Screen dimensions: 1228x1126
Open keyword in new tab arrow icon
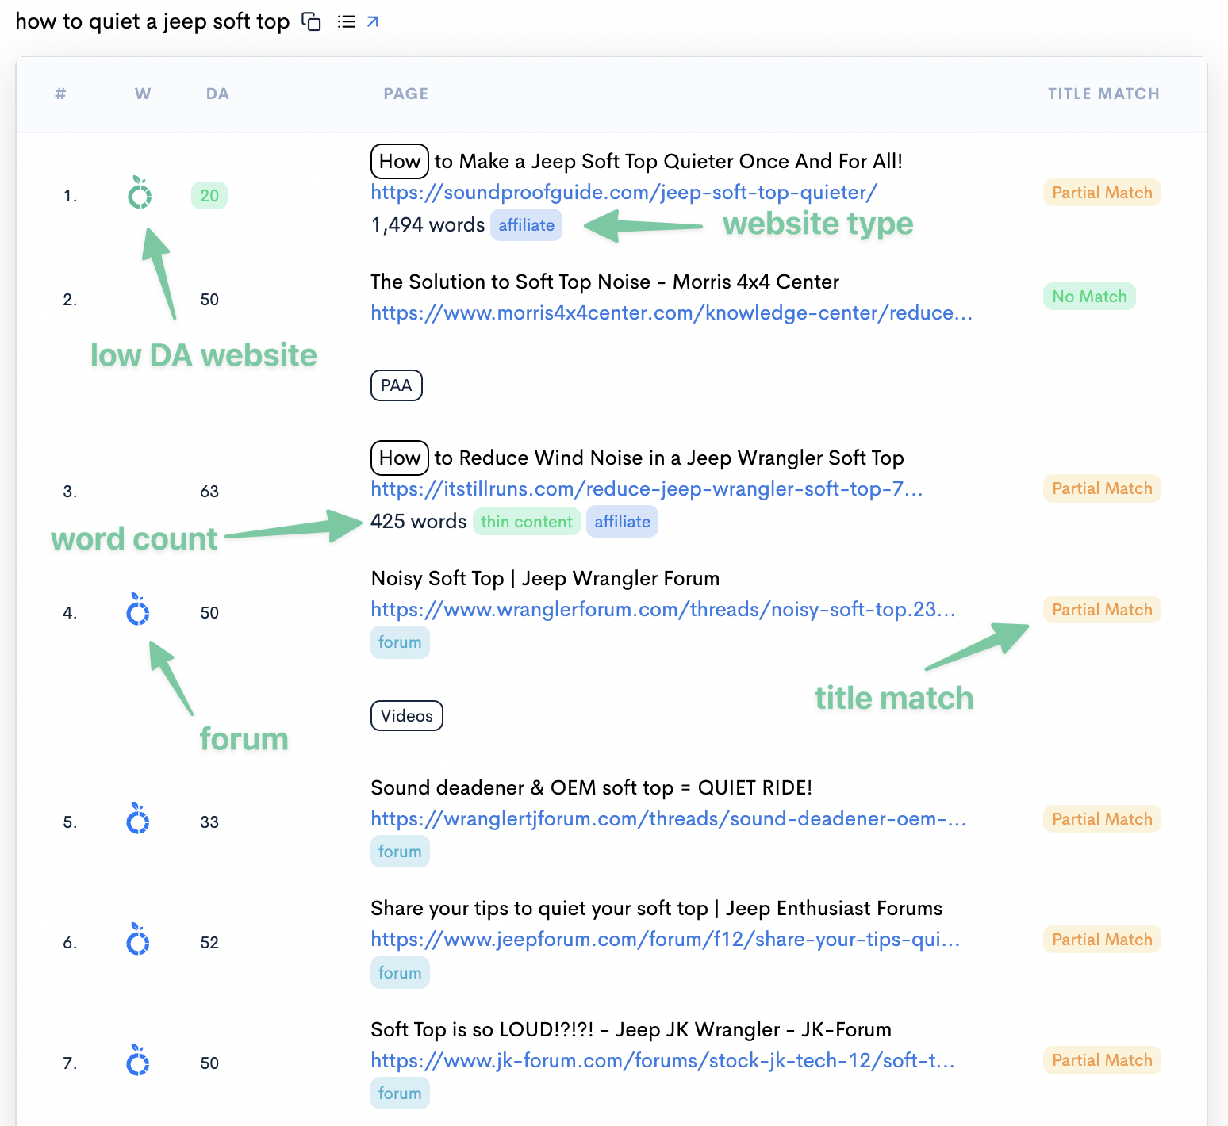pyautogui.click(x=373, y=22)
